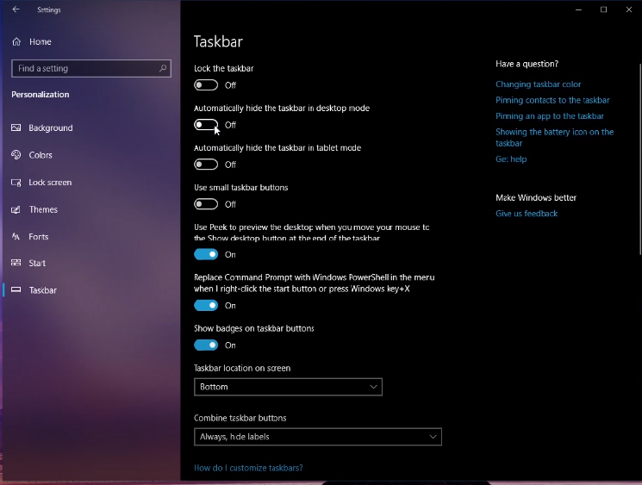
Task: Click the Fonts icon in sidebar
Action: point(16,237)
